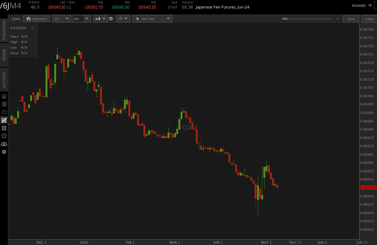Click the zoom out minus icon
This screenshot has height=245, width=377.
(280, 19)
